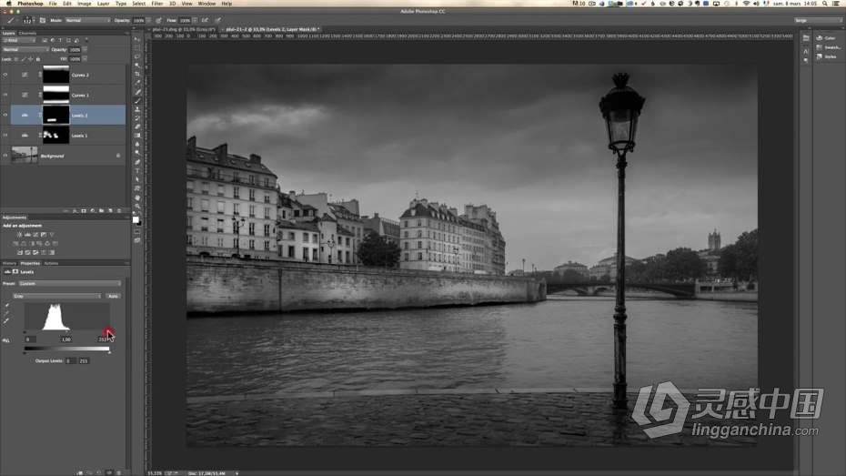Toggle lock all icon in Layers panel

(38, 59)
